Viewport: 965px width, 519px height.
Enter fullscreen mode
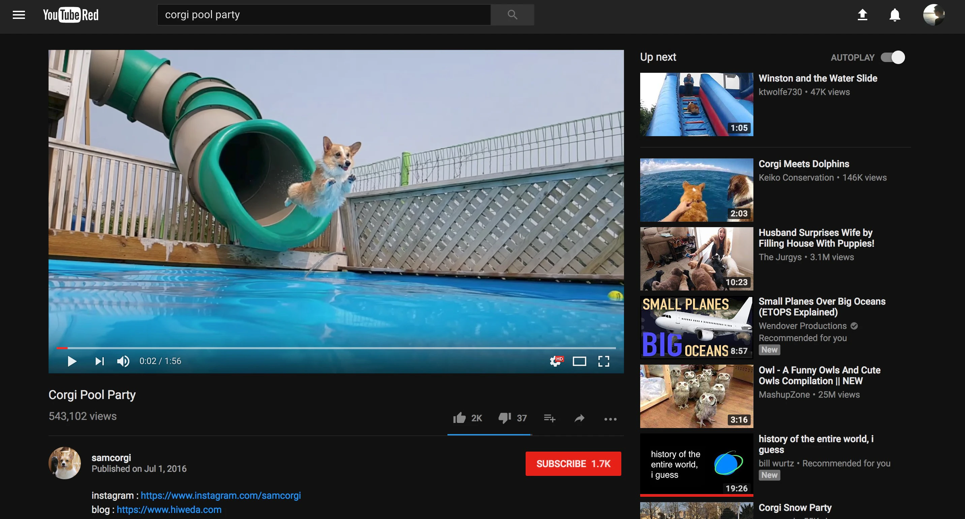tap(604, 361)
